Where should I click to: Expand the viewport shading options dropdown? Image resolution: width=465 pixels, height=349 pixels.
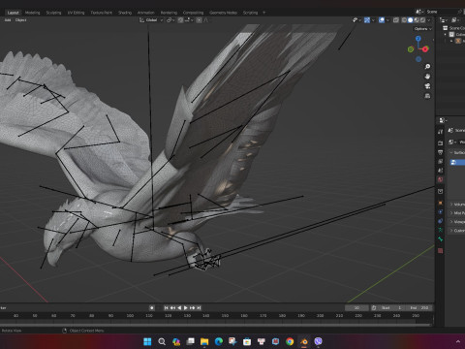[429, 20]
